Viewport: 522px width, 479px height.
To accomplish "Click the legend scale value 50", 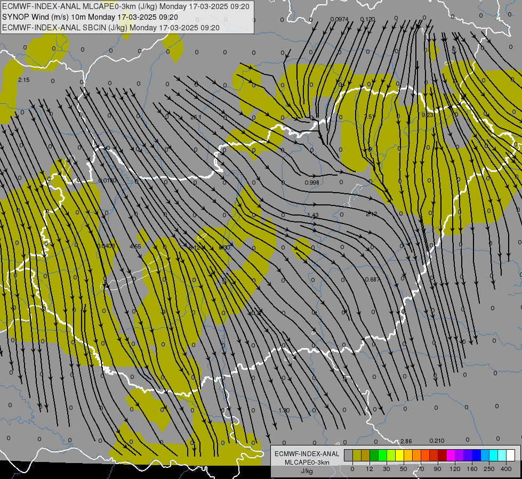I will [403, 469].
